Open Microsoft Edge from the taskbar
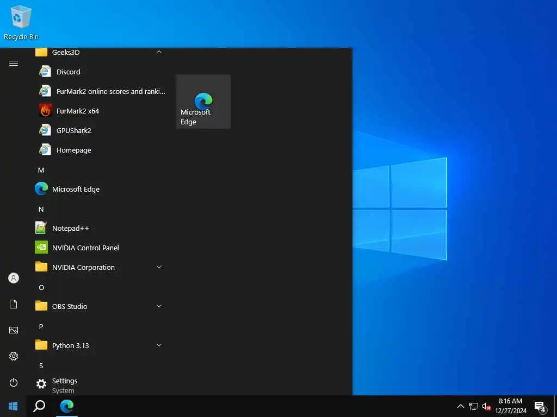The height and width of the screenshot is (417, 557). coord(67,406)
